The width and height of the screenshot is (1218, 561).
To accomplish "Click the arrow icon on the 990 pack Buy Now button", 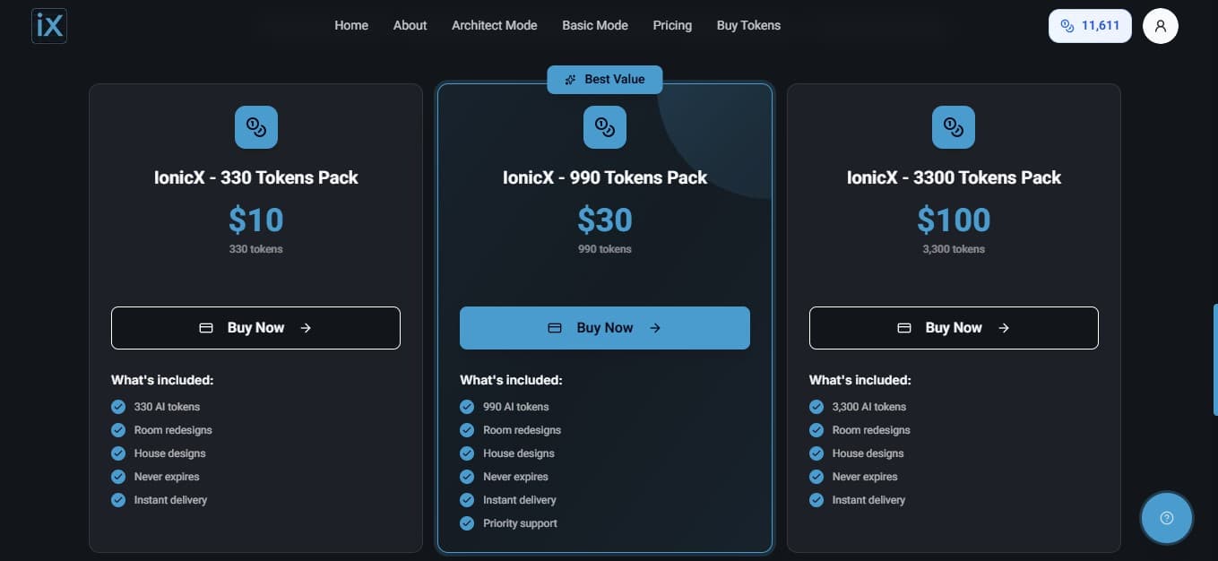I will [655, 327].
